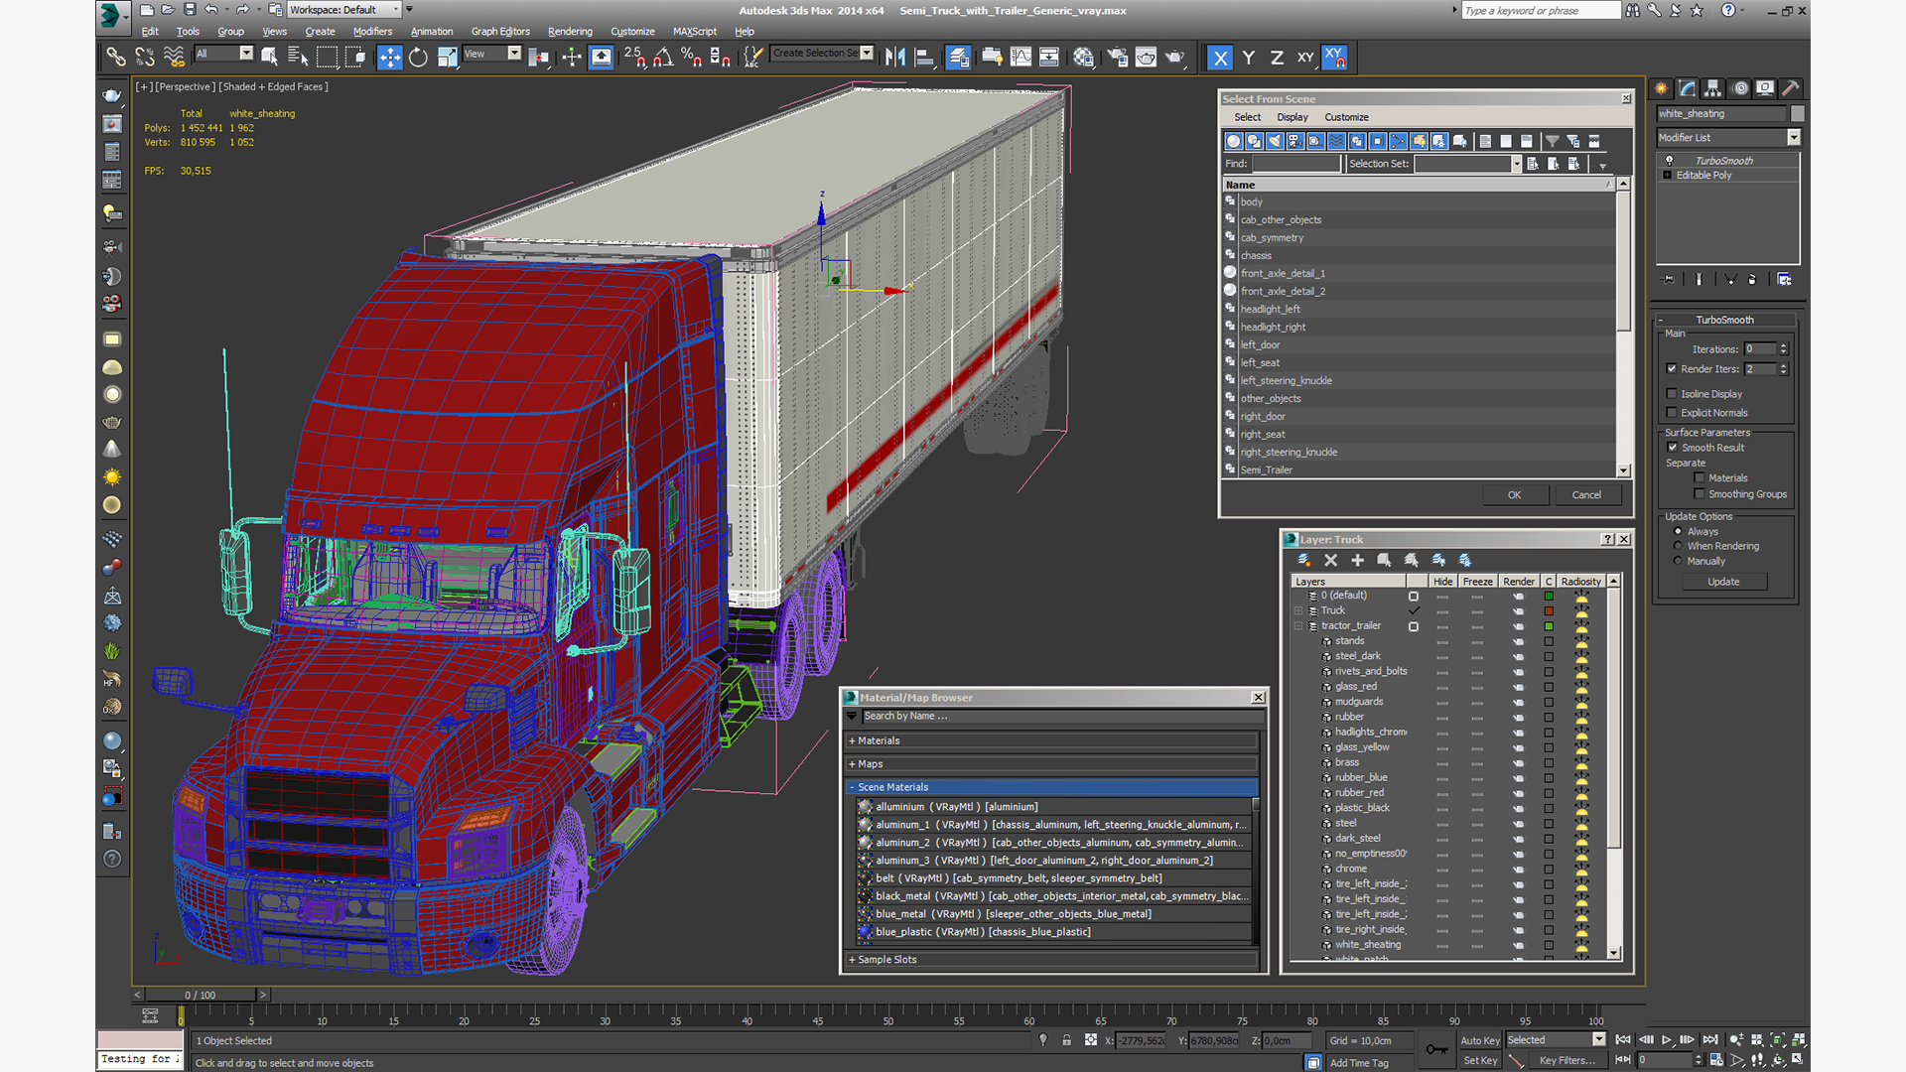The height and width of the screenshot is (1072, 1906).
Task: Activate the Select and Move tool
Action: tap(390, 58)
